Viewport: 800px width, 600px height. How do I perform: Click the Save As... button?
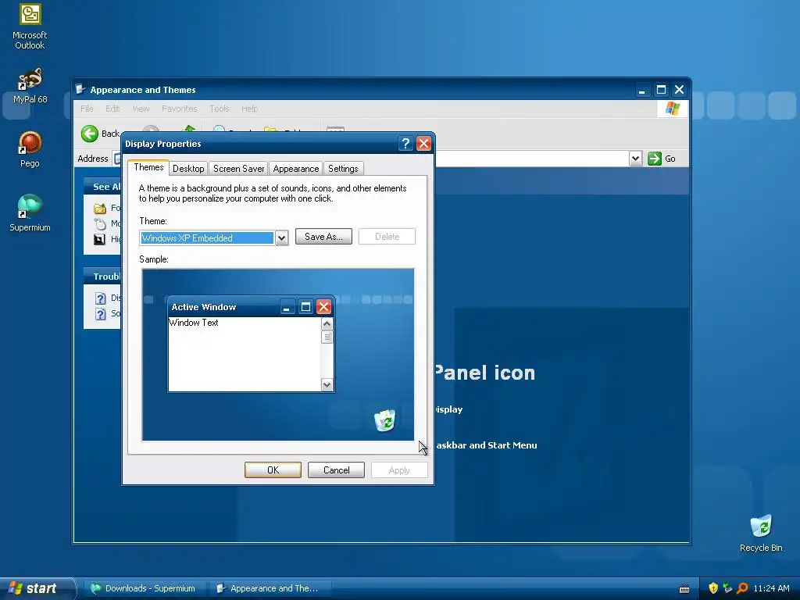pyautogui.click(x=323, y=237)
